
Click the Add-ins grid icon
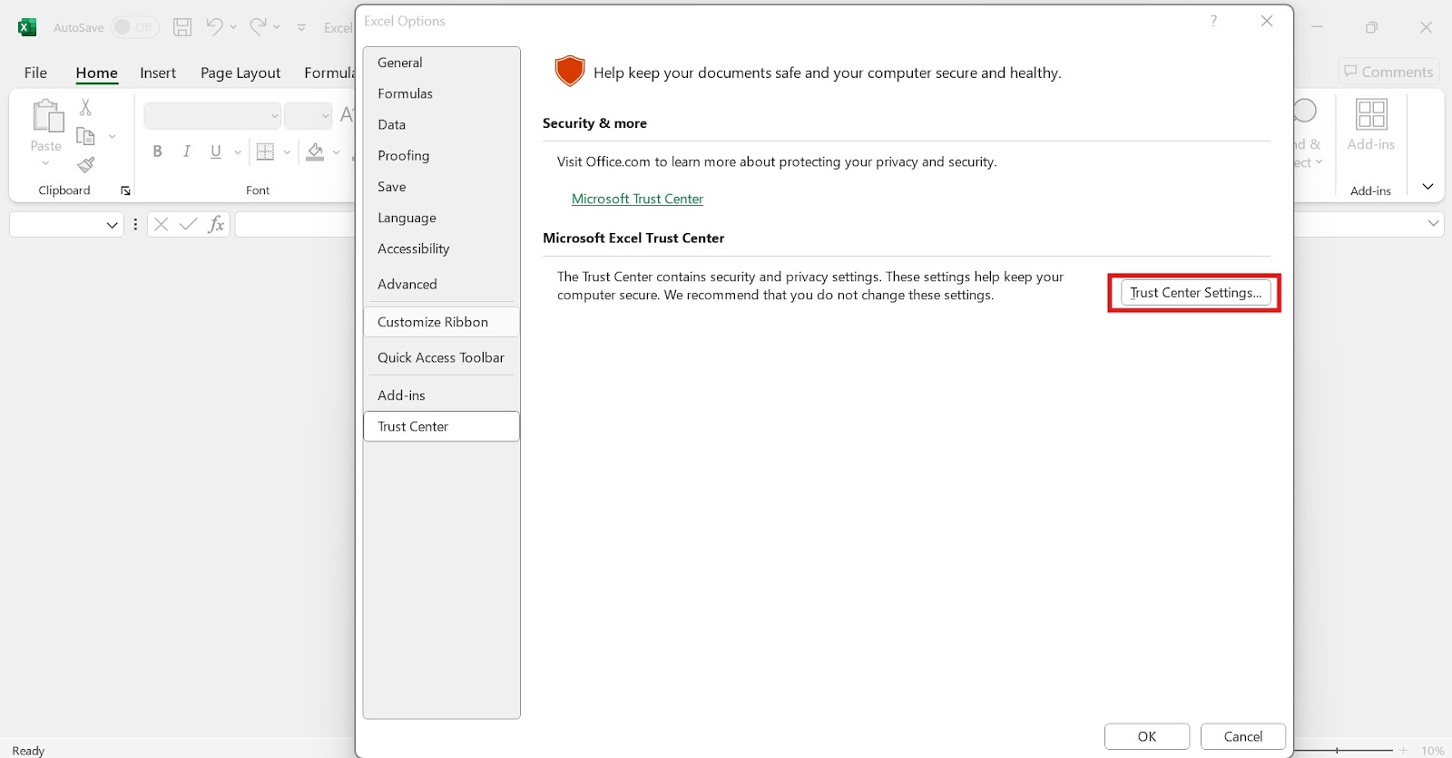[x=1371, y=114]
